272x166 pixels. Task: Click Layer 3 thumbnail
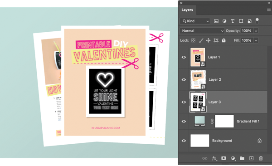tap(198, 102)
